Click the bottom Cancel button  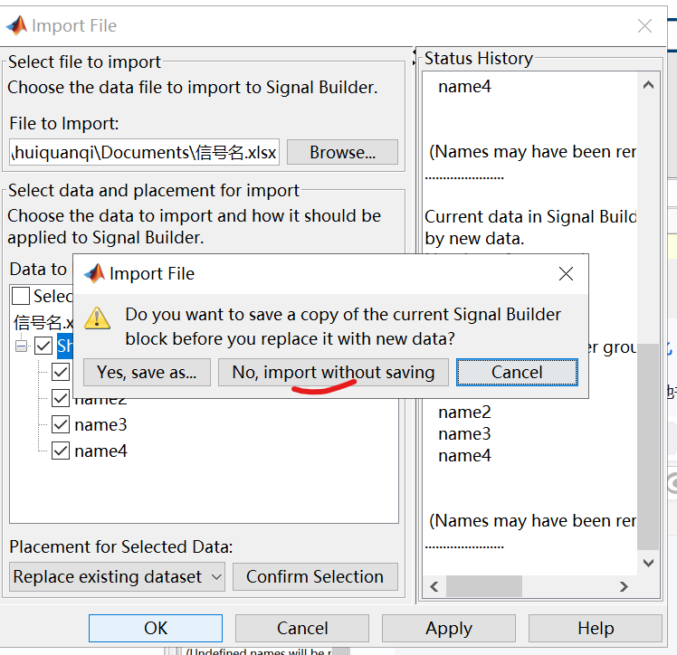point(302,628)
